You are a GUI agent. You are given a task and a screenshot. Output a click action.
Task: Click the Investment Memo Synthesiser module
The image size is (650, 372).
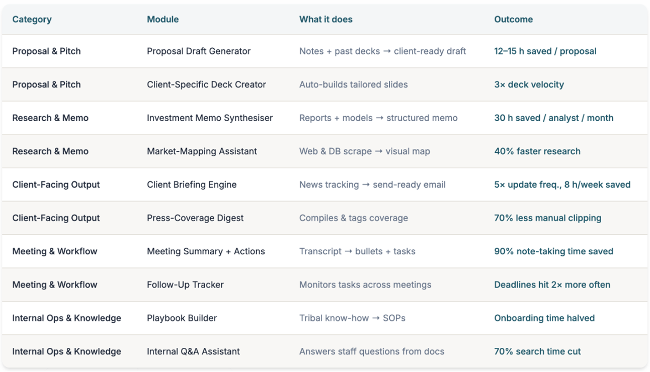tap(209, 118)
